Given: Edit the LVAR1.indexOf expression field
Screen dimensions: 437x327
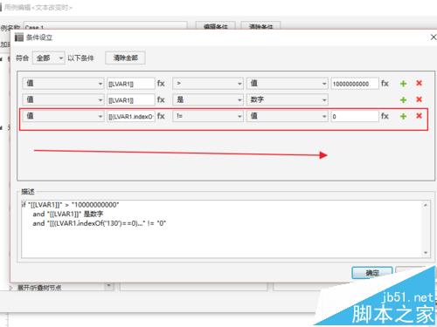Looking at the screenshot, I should tap(131, 117).
